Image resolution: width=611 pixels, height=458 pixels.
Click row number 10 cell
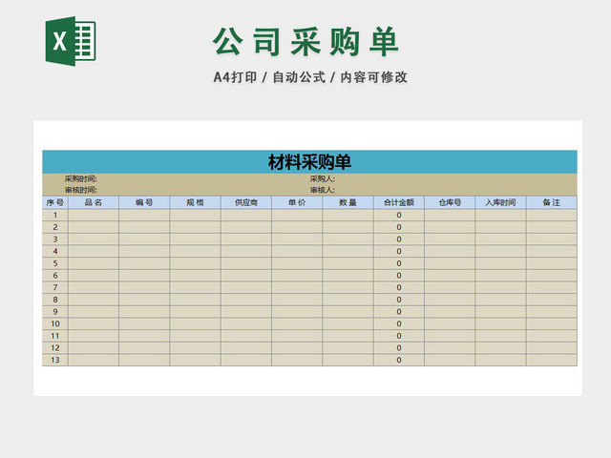click(x=55, y=323)
